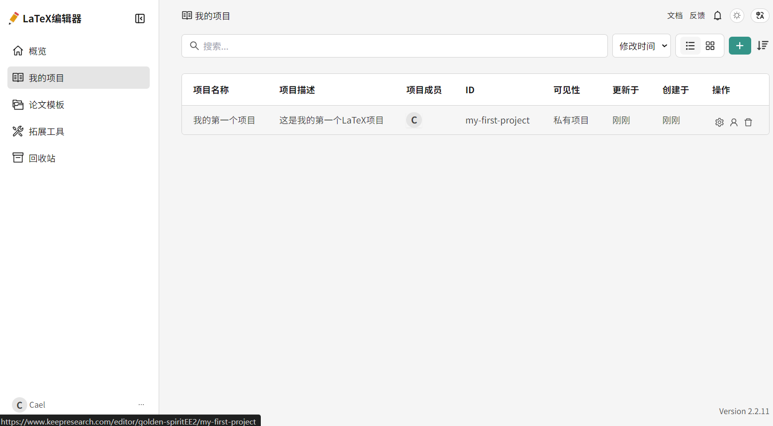Go to 概览 overview page
The height and width of the screenshot is (426, 773).
tap(38, 51)
